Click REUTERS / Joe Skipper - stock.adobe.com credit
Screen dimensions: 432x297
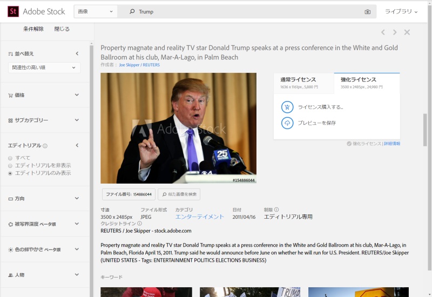click(x=146, y=231)
